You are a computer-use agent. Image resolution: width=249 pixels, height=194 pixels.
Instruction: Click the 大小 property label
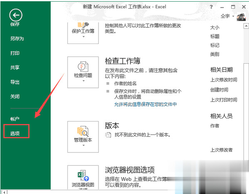(214, 27)
